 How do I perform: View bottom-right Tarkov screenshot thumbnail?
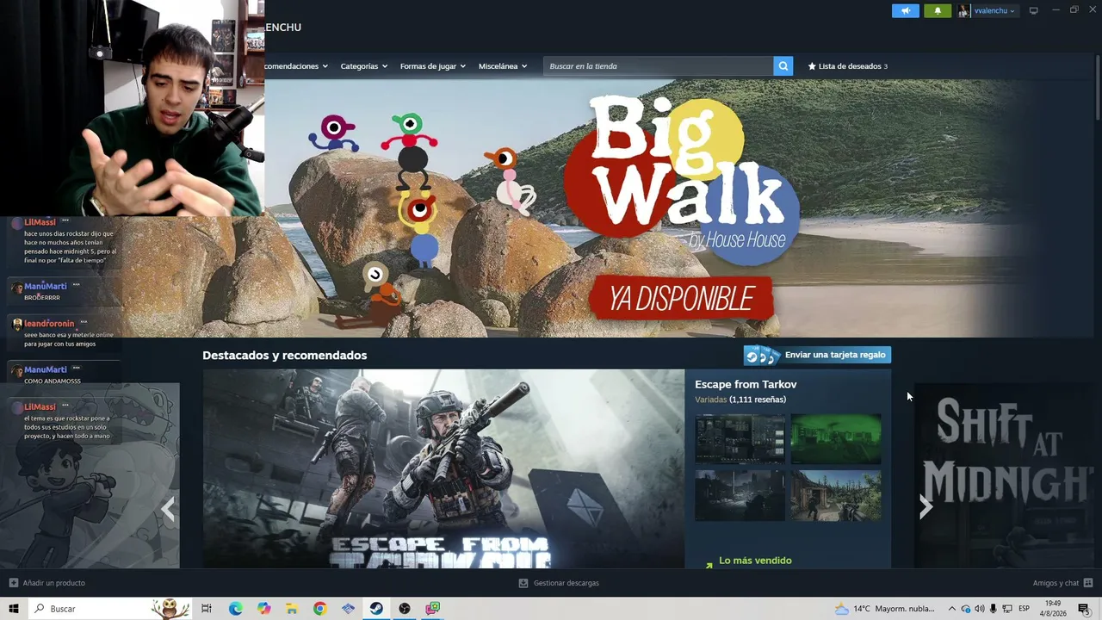836,495
